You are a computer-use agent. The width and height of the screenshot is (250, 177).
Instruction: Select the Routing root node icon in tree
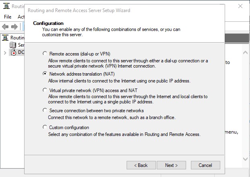click(5, 38)
